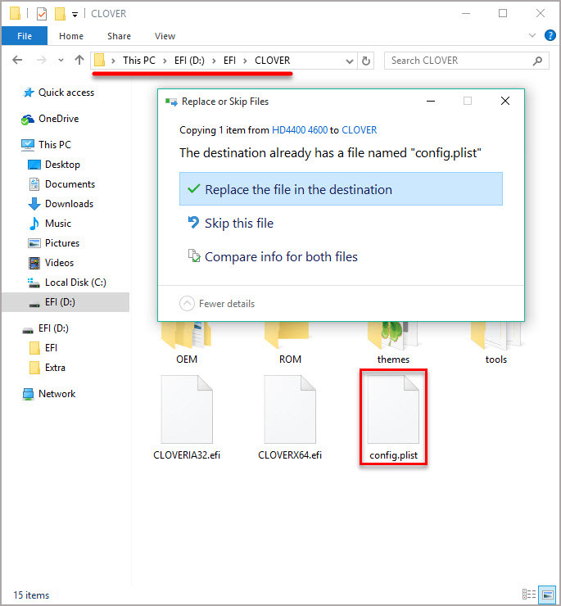Refresh the CLOVER folder view

(366, 61)
